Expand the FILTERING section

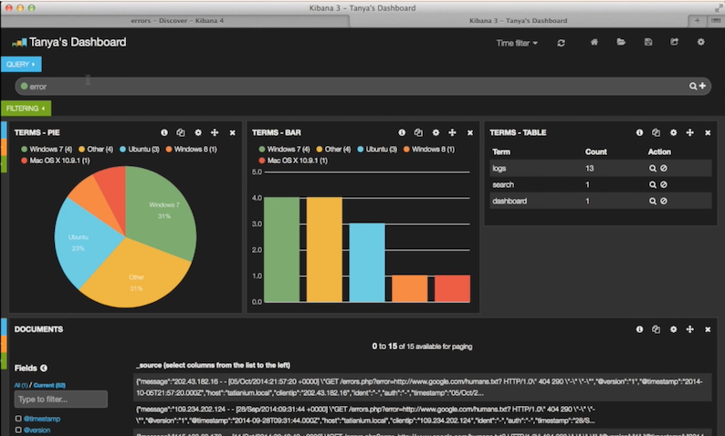[26, 109]
